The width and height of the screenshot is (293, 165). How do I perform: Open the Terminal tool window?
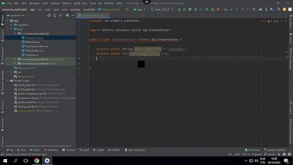coord(69,150)
